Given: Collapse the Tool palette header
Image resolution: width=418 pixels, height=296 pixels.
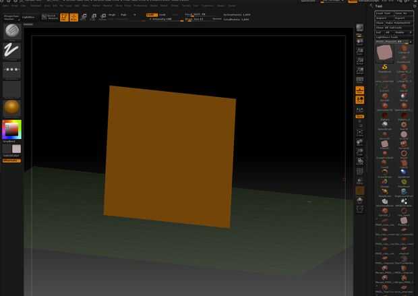Looking at the screenshot, I should (379, 6).
